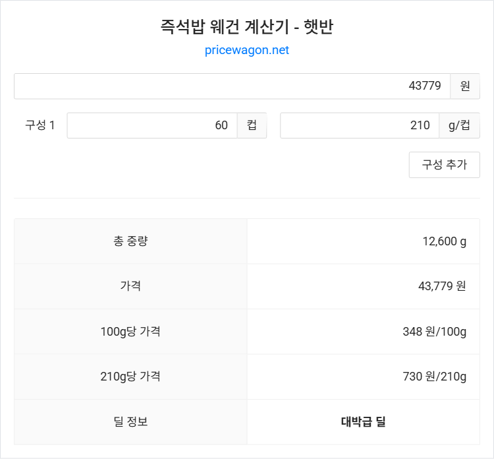Click the 730 원/210g value

[x=434, y=377]
